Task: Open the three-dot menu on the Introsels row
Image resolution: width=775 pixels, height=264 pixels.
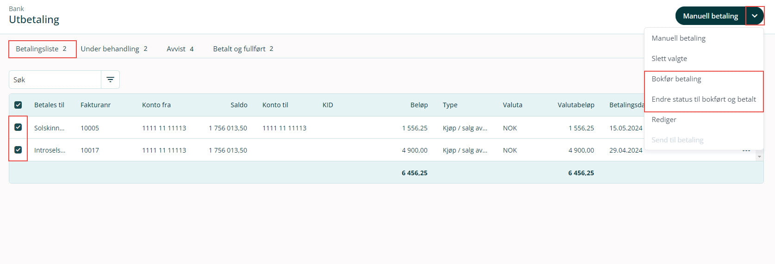Action: 746,151
